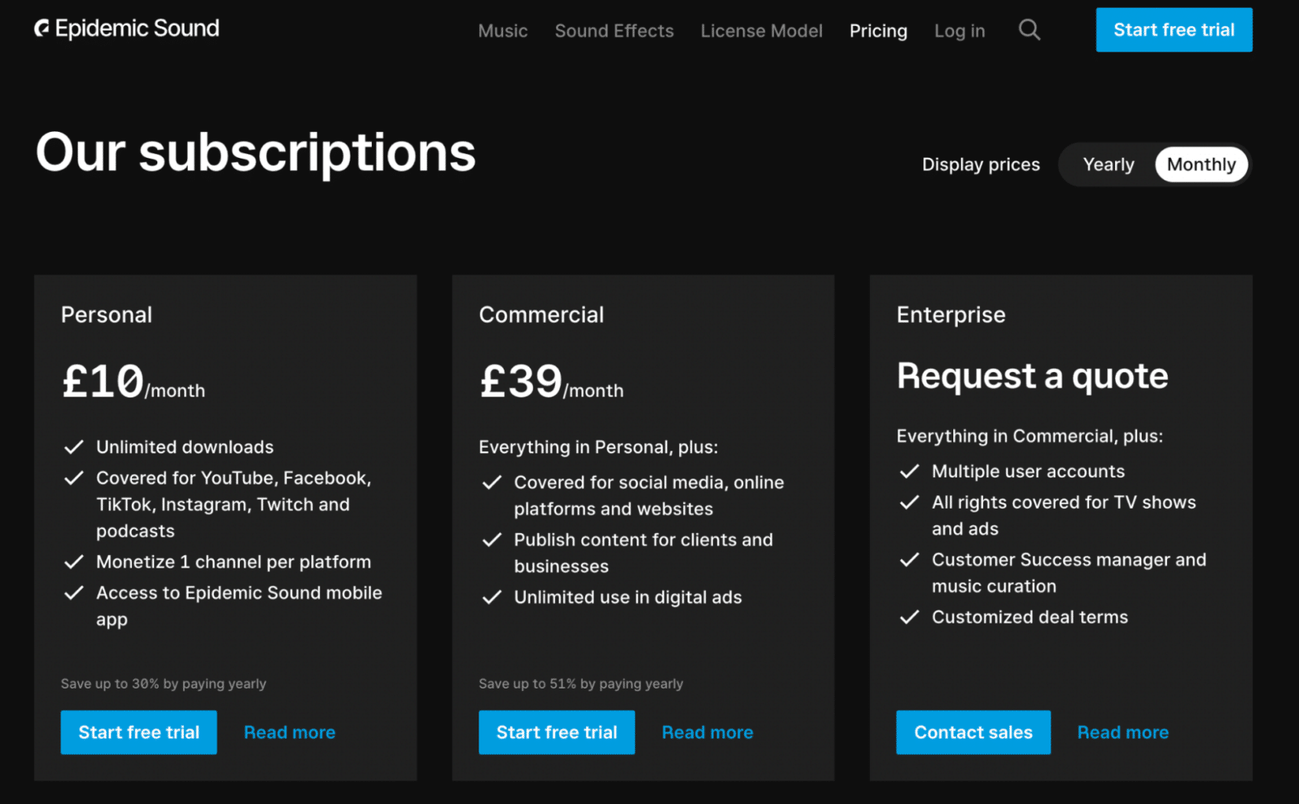Start free trial for Personal plan
This screenshot has height=804, width=1299.
(x=138, y=732)
